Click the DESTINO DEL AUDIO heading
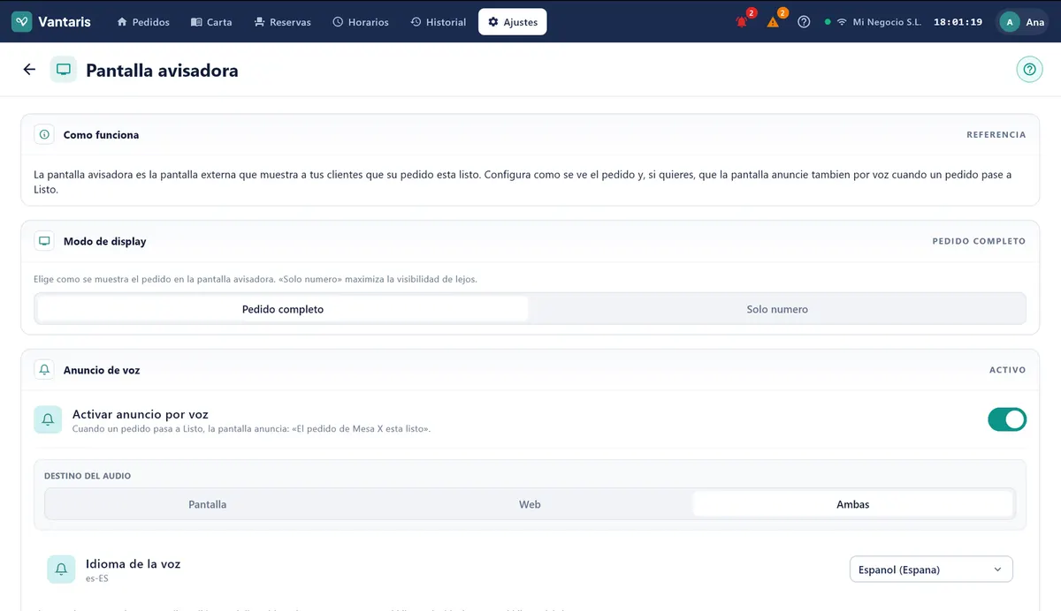This screenshot has width=1061, height=611. pos(88,476)
